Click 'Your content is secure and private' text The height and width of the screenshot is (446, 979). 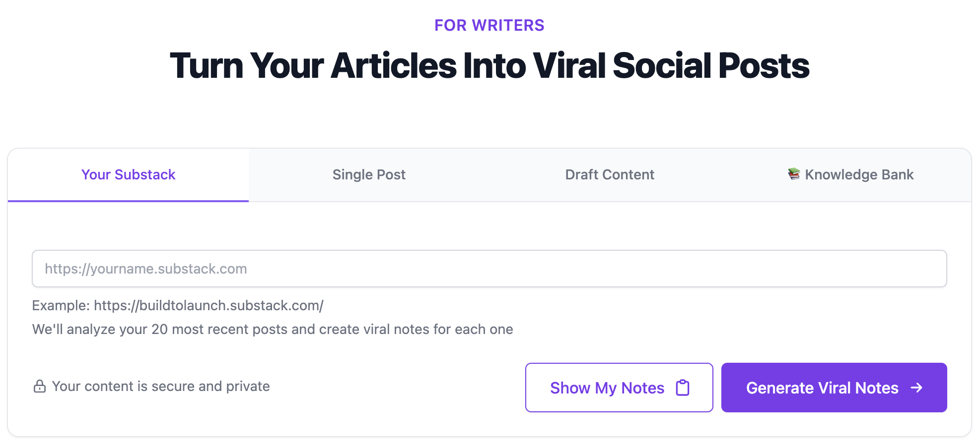161,386
